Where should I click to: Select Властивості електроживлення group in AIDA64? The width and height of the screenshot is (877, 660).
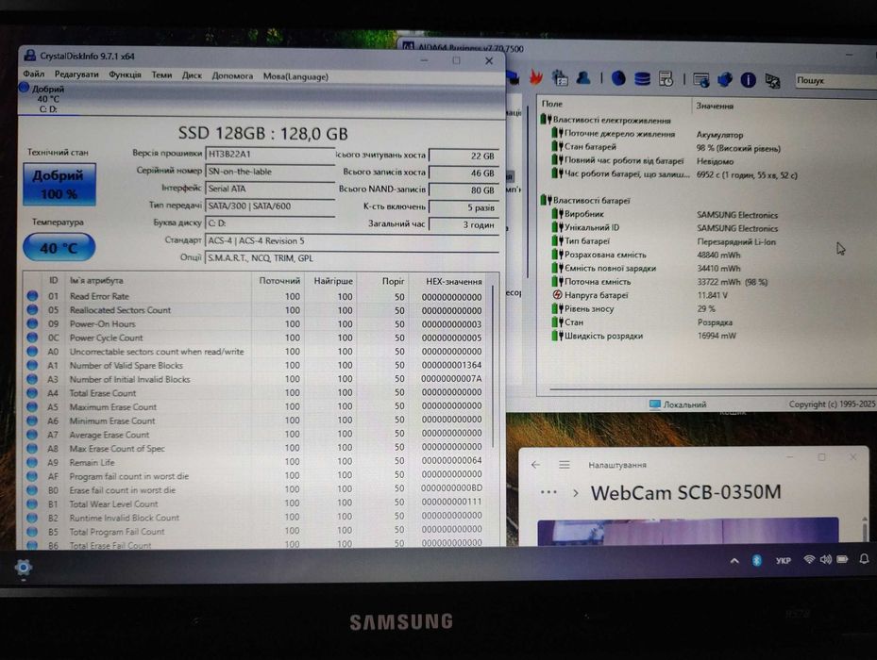coord(612,120)
